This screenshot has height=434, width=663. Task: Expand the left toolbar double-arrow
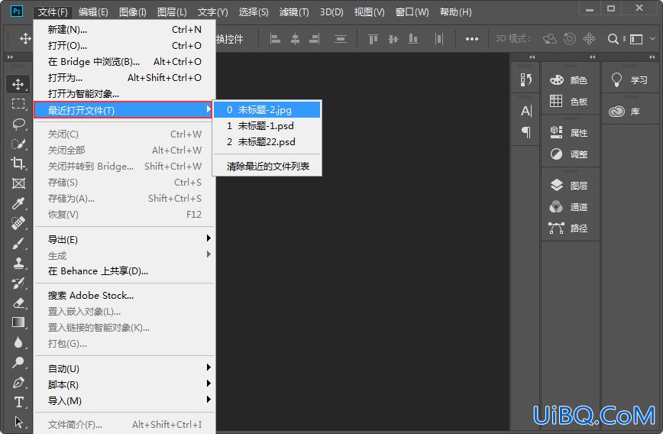tap(10, 57)
